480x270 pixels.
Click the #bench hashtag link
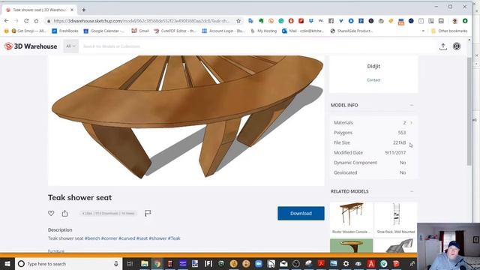92,238
